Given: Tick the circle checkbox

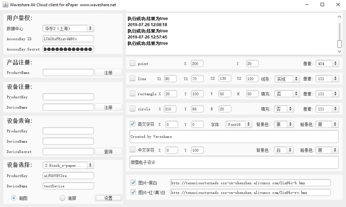Looking at the screenshot, I should point(132,109).
